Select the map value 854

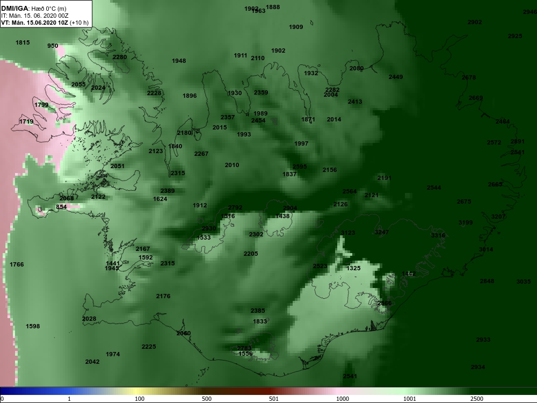[x=61, y=207]
